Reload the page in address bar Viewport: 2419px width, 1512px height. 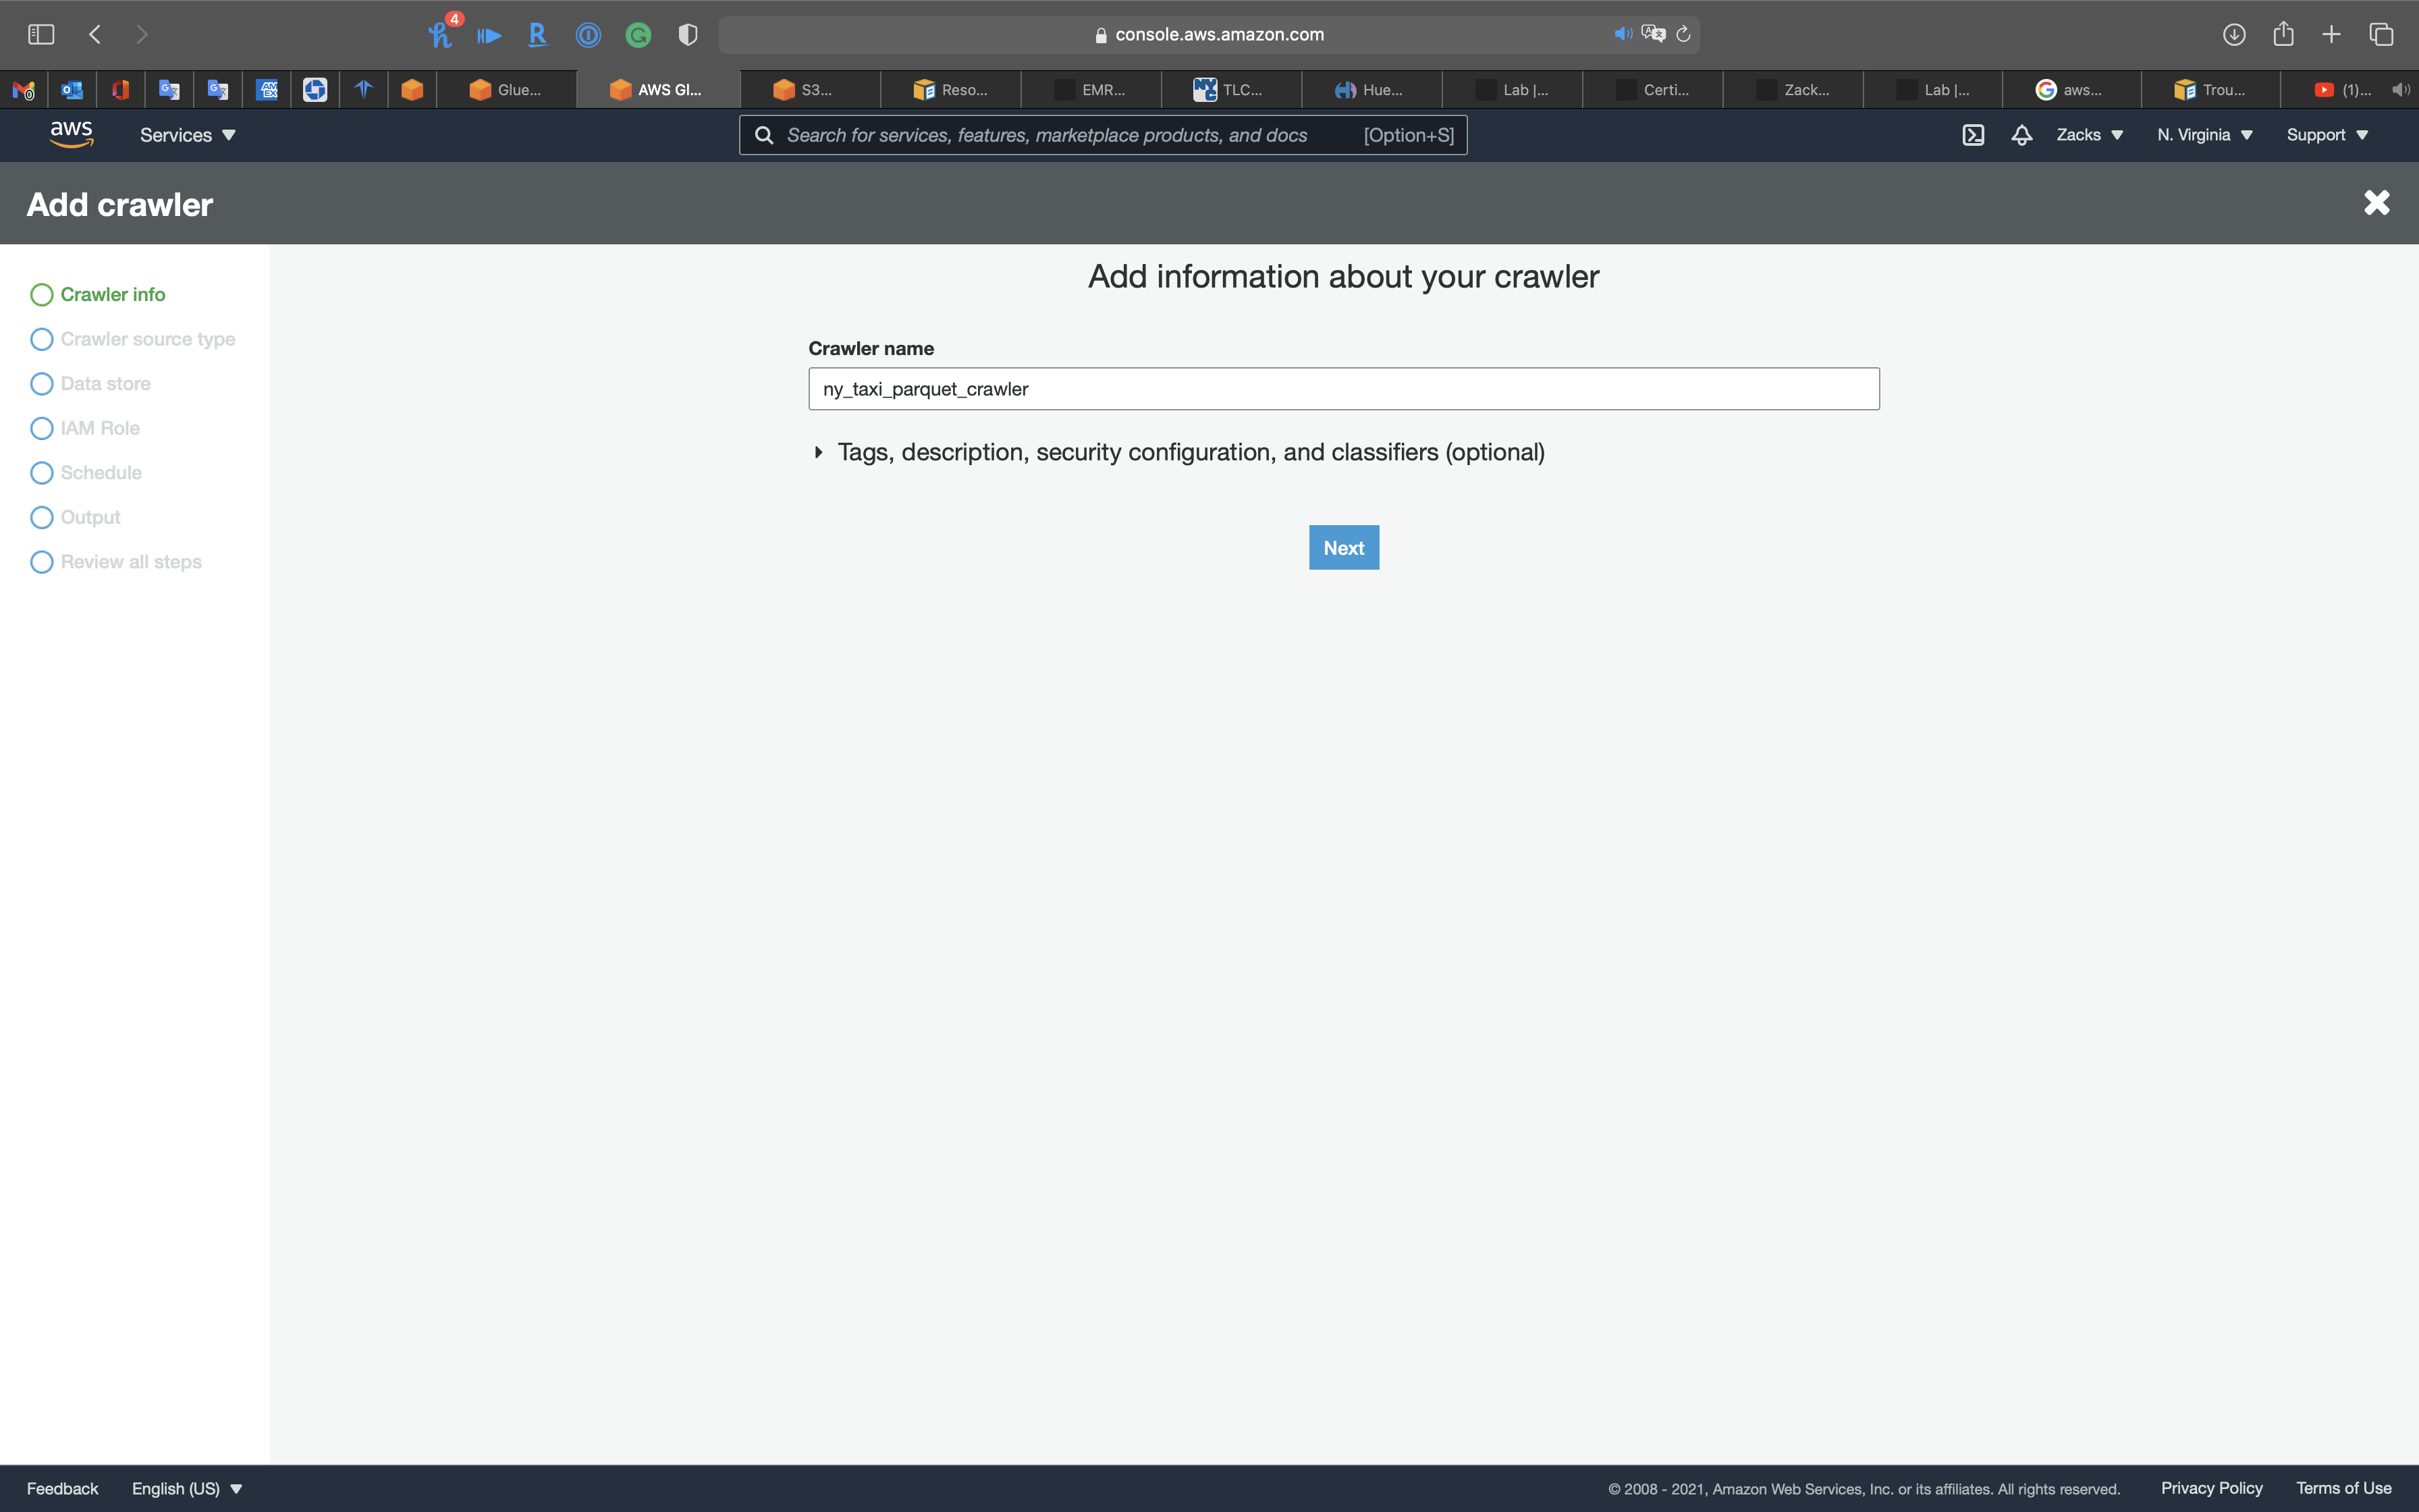[1683, 34]
